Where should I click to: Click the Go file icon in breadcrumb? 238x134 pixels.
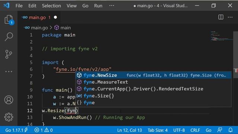(x=27, y=28)
